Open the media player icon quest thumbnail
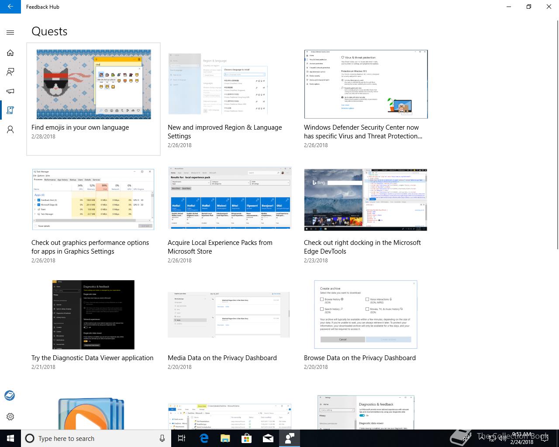This screenshot has width=559, height=447. (x=91, y=413)
